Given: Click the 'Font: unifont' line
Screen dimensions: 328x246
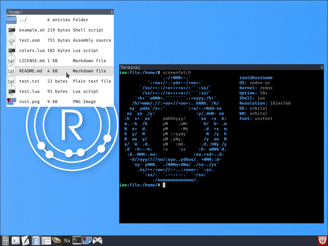Looking at the screenshot, I should coord(256,119).
